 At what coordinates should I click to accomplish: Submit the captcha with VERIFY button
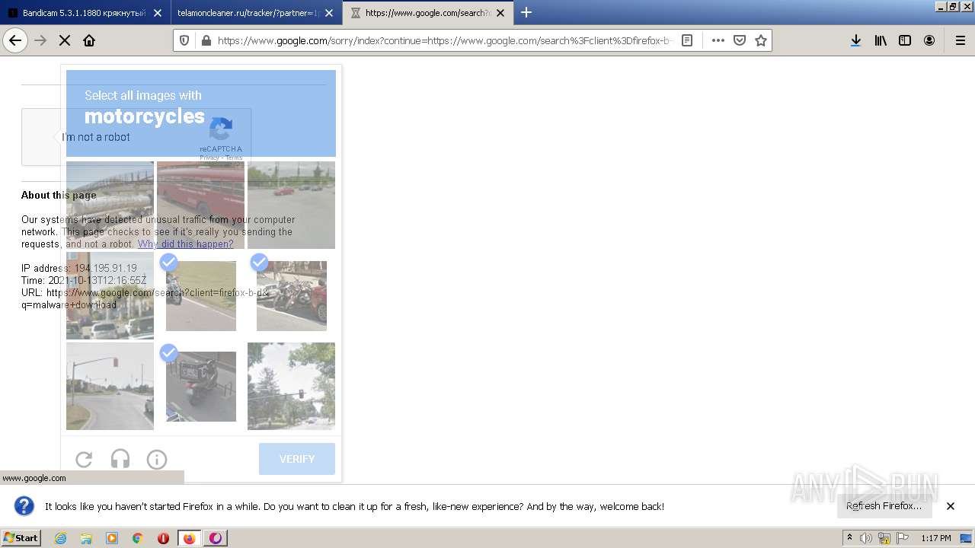point(297,459)
